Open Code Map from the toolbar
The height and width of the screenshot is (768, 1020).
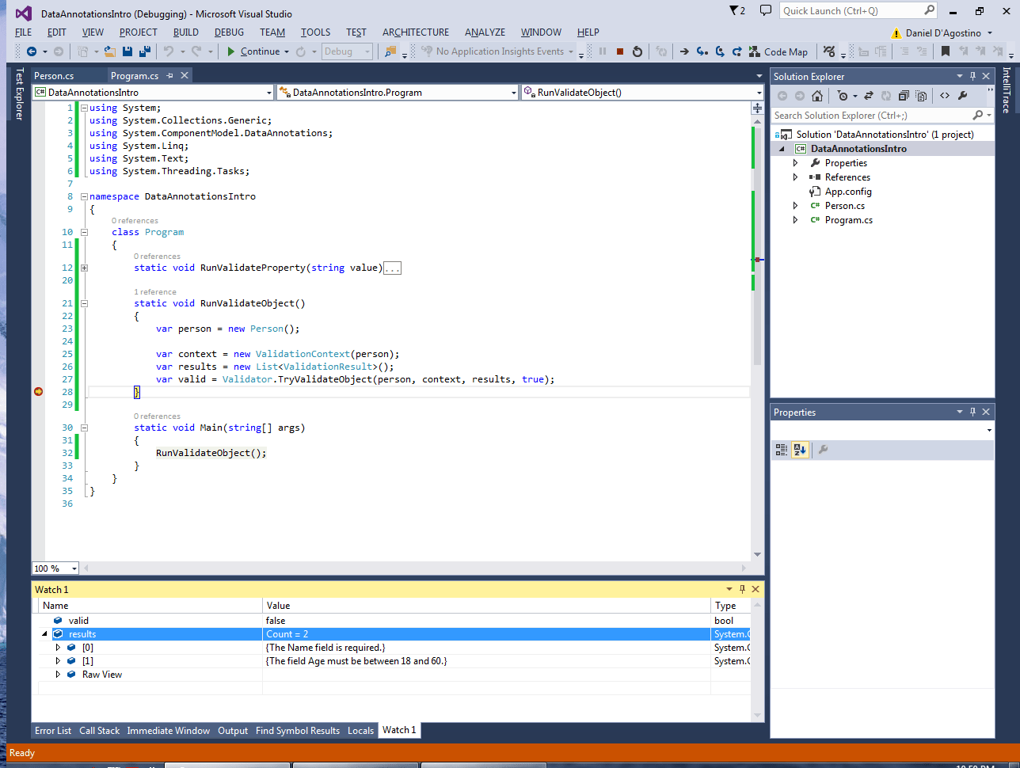(x=778, y=51)
